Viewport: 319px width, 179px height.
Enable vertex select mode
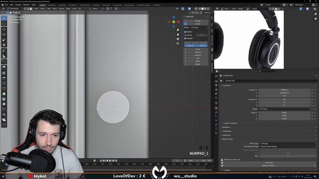click(x=25, y=9)
